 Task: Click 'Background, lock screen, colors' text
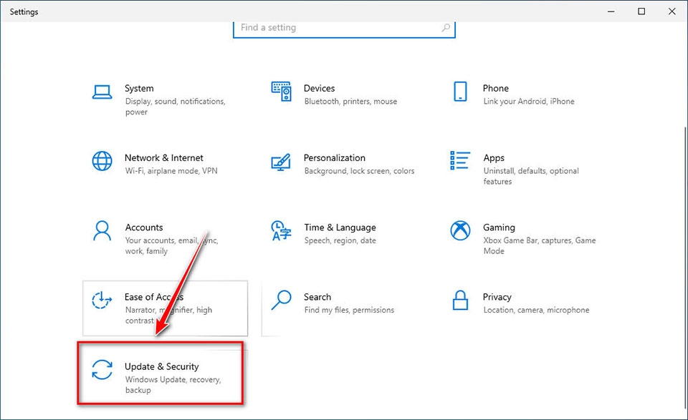coord(359,171)
